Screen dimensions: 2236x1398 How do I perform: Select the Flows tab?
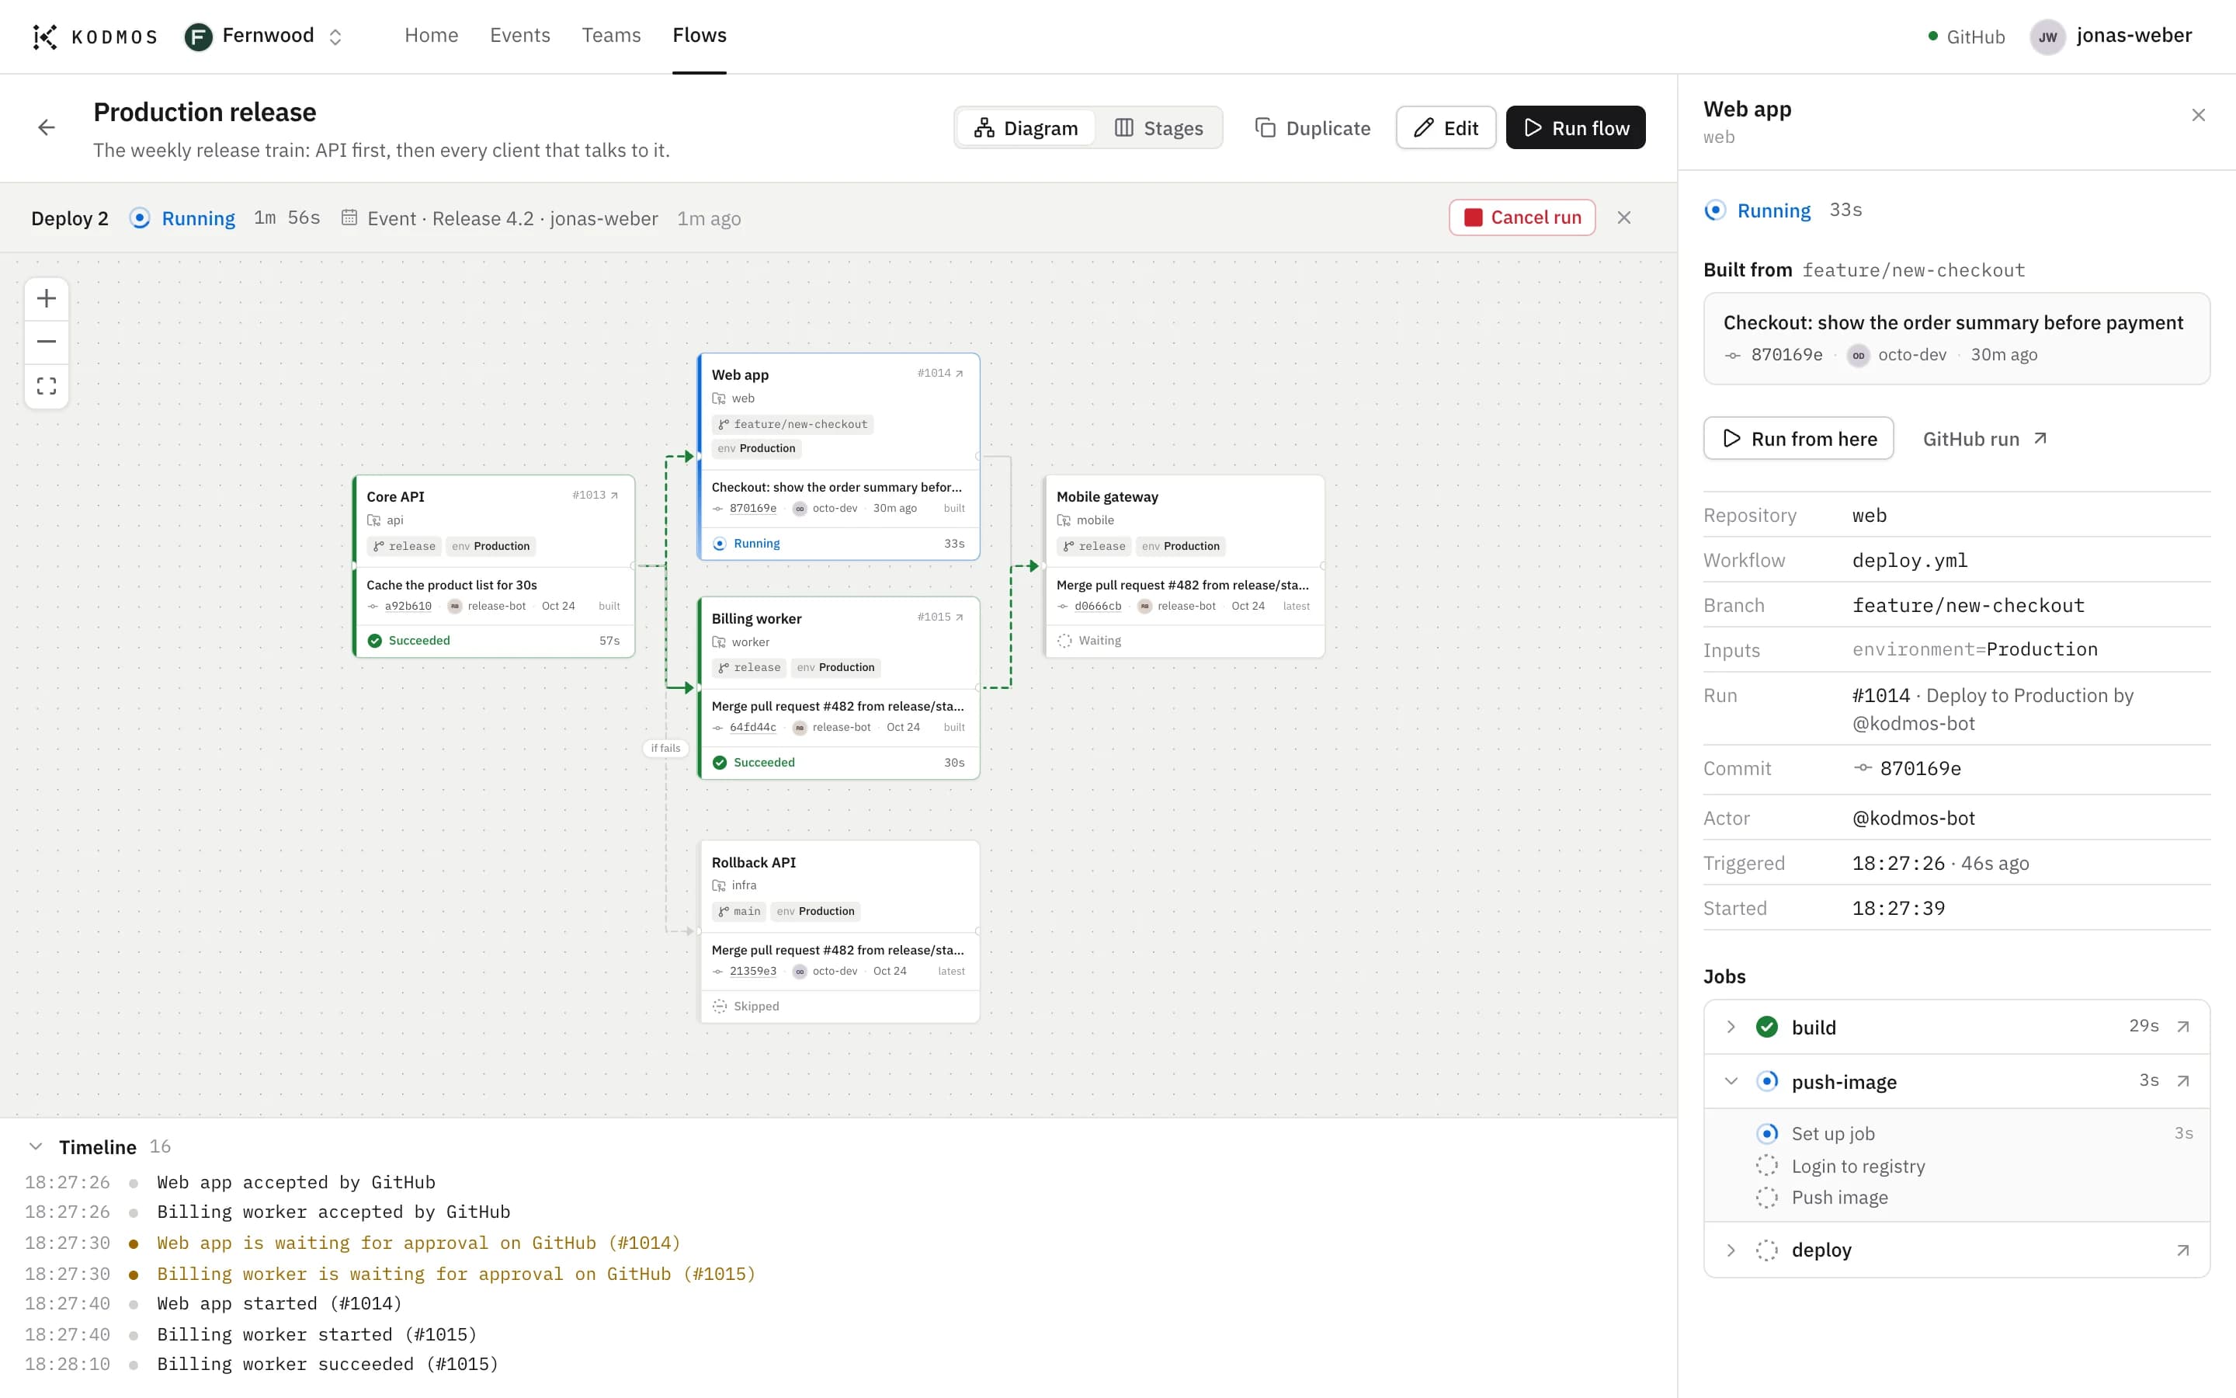coord(700,35)
